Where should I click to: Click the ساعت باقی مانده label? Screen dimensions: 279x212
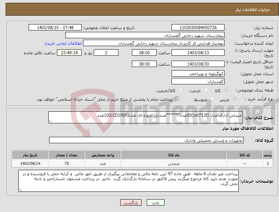point(40,53)
